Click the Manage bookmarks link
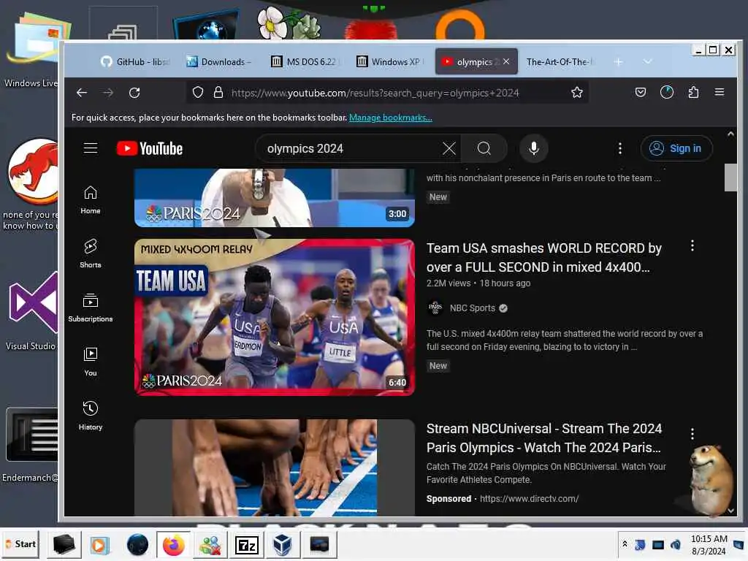This screenshot has width=748, height=561. [391, 118]
